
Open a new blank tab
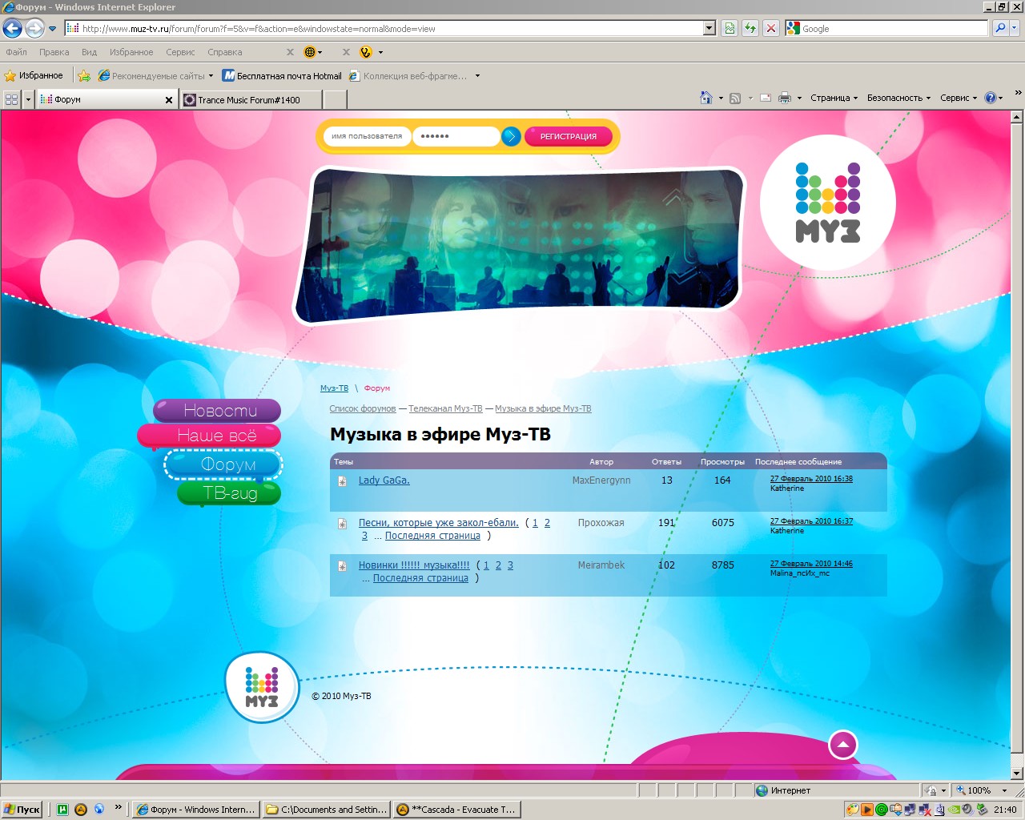[x=335, y=99]
